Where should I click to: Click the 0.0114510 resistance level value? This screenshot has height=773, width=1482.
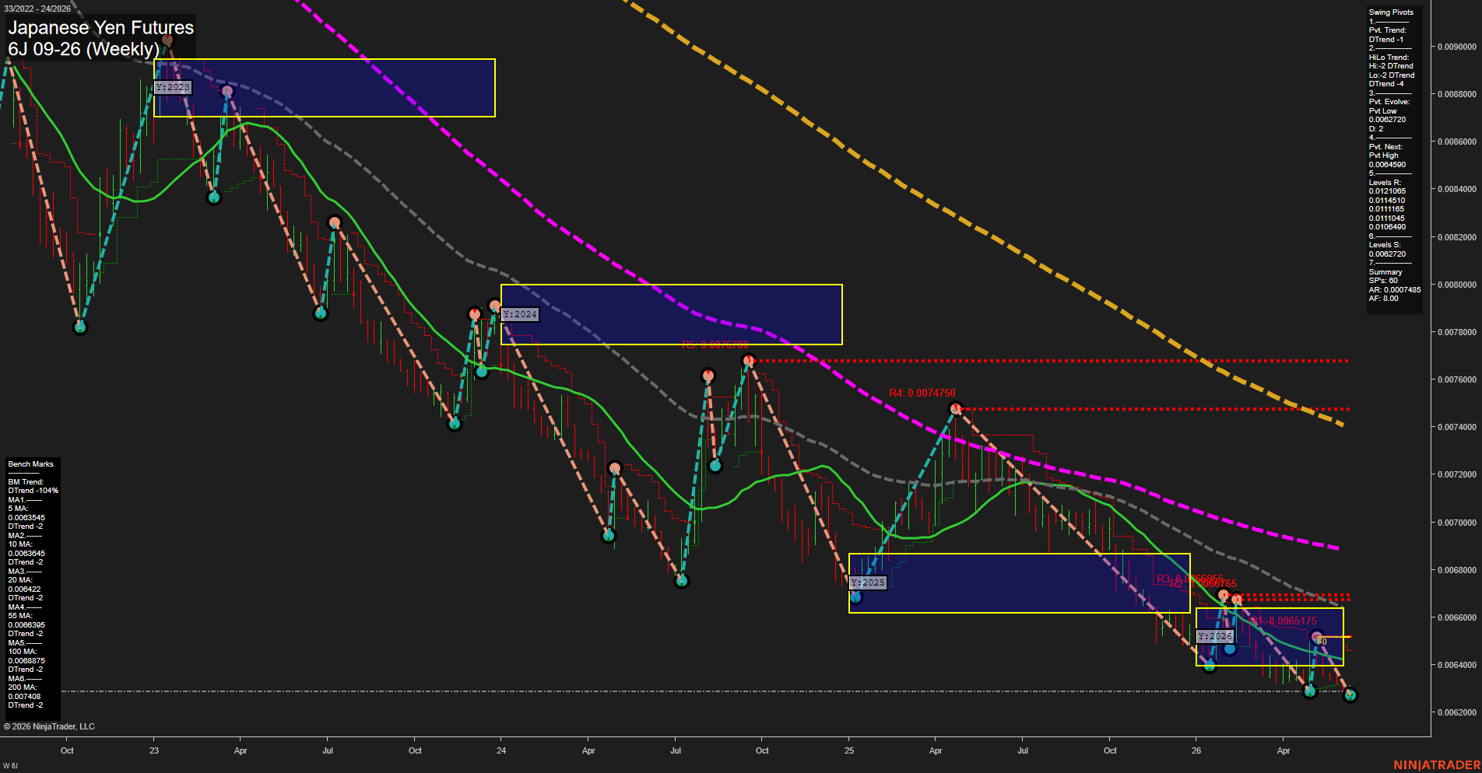click(1388, 201)
